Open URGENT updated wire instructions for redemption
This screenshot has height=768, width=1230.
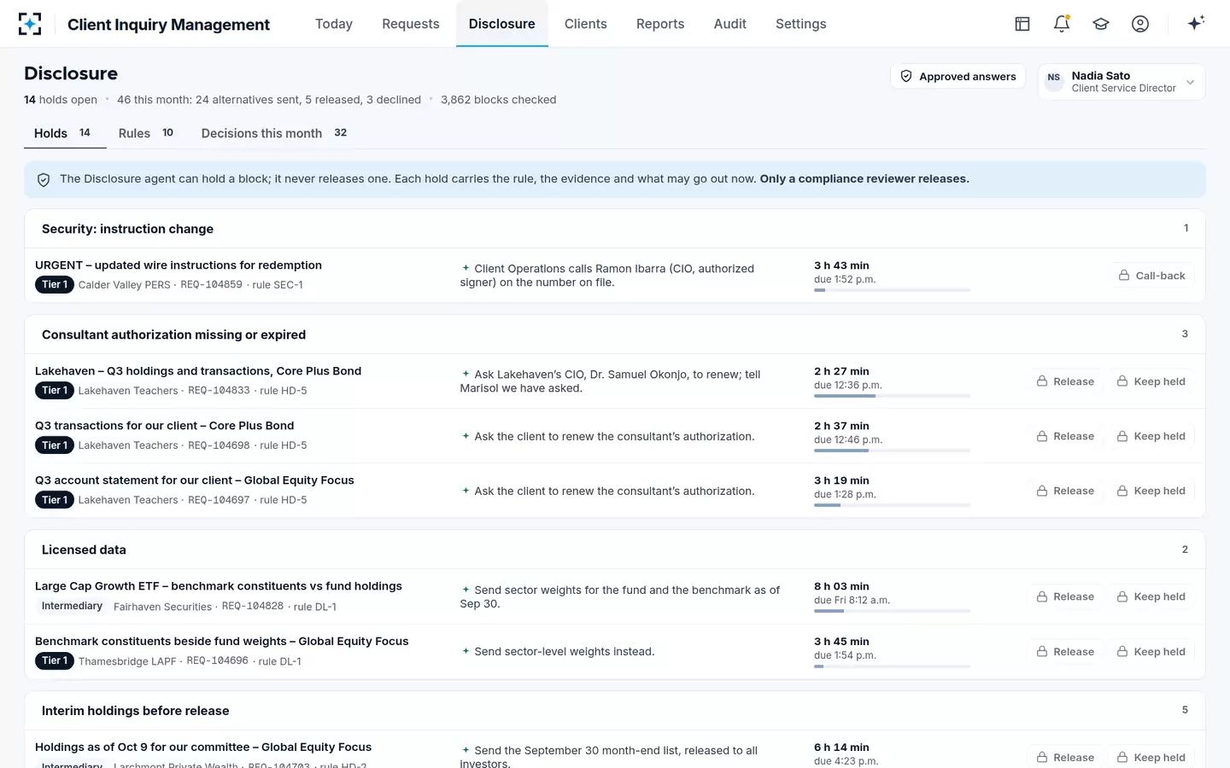tap(179, 265)
